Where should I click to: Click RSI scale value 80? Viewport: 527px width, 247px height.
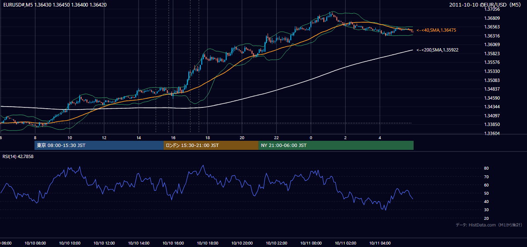487,168
